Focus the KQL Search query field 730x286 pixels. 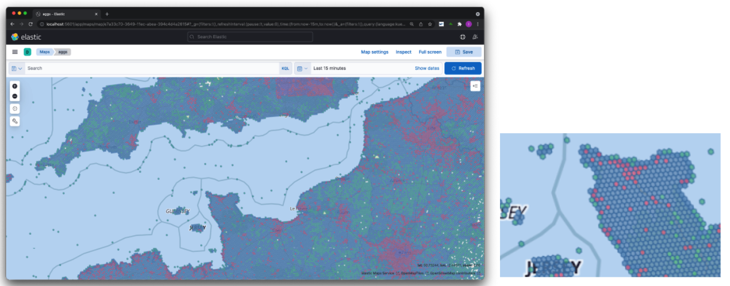coord(151,69)
